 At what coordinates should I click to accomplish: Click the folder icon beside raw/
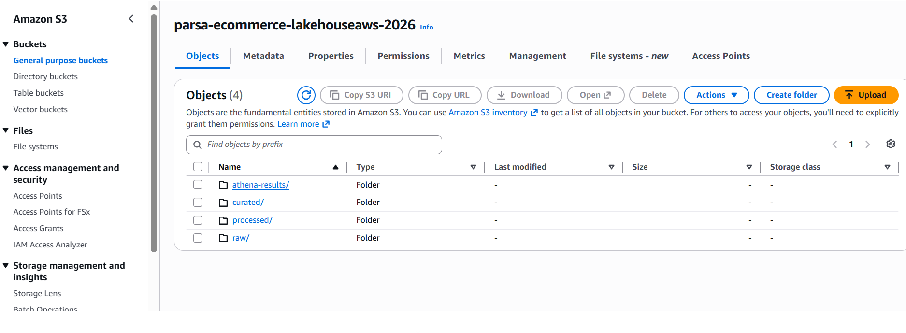(x=223, y=238)
